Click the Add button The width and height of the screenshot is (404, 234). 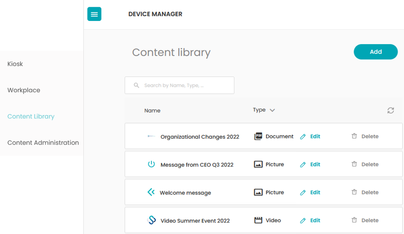pos(376,52)
